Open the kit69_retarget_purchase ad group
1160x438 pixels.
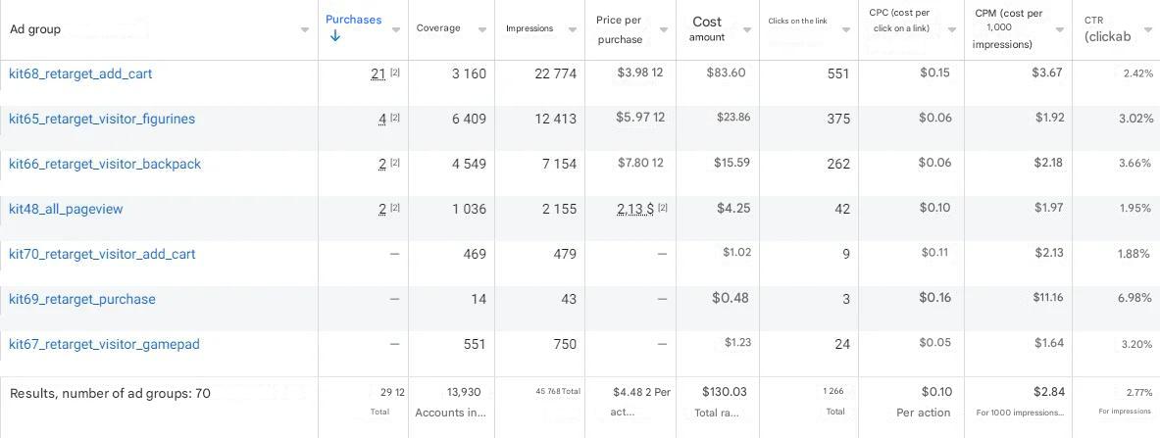pyautogui.click(x=82, y=299)
